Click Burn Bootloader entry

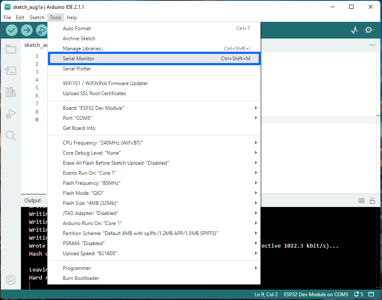click(x=81, y=278)
